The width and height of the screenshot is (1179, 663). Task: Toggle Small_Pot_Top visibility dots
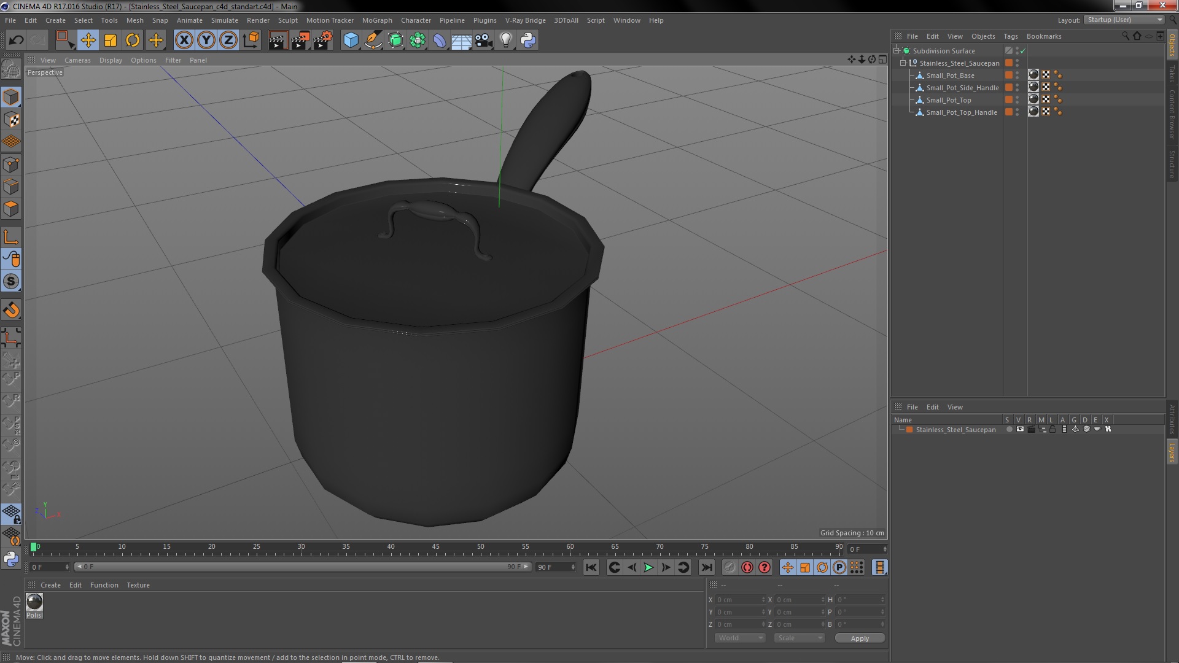pos(1018,99)
